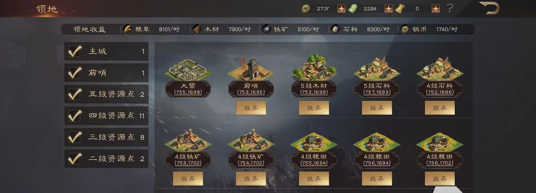
Task: Select the 前哨 outpost tower icon
Action: tap(251, 69)
